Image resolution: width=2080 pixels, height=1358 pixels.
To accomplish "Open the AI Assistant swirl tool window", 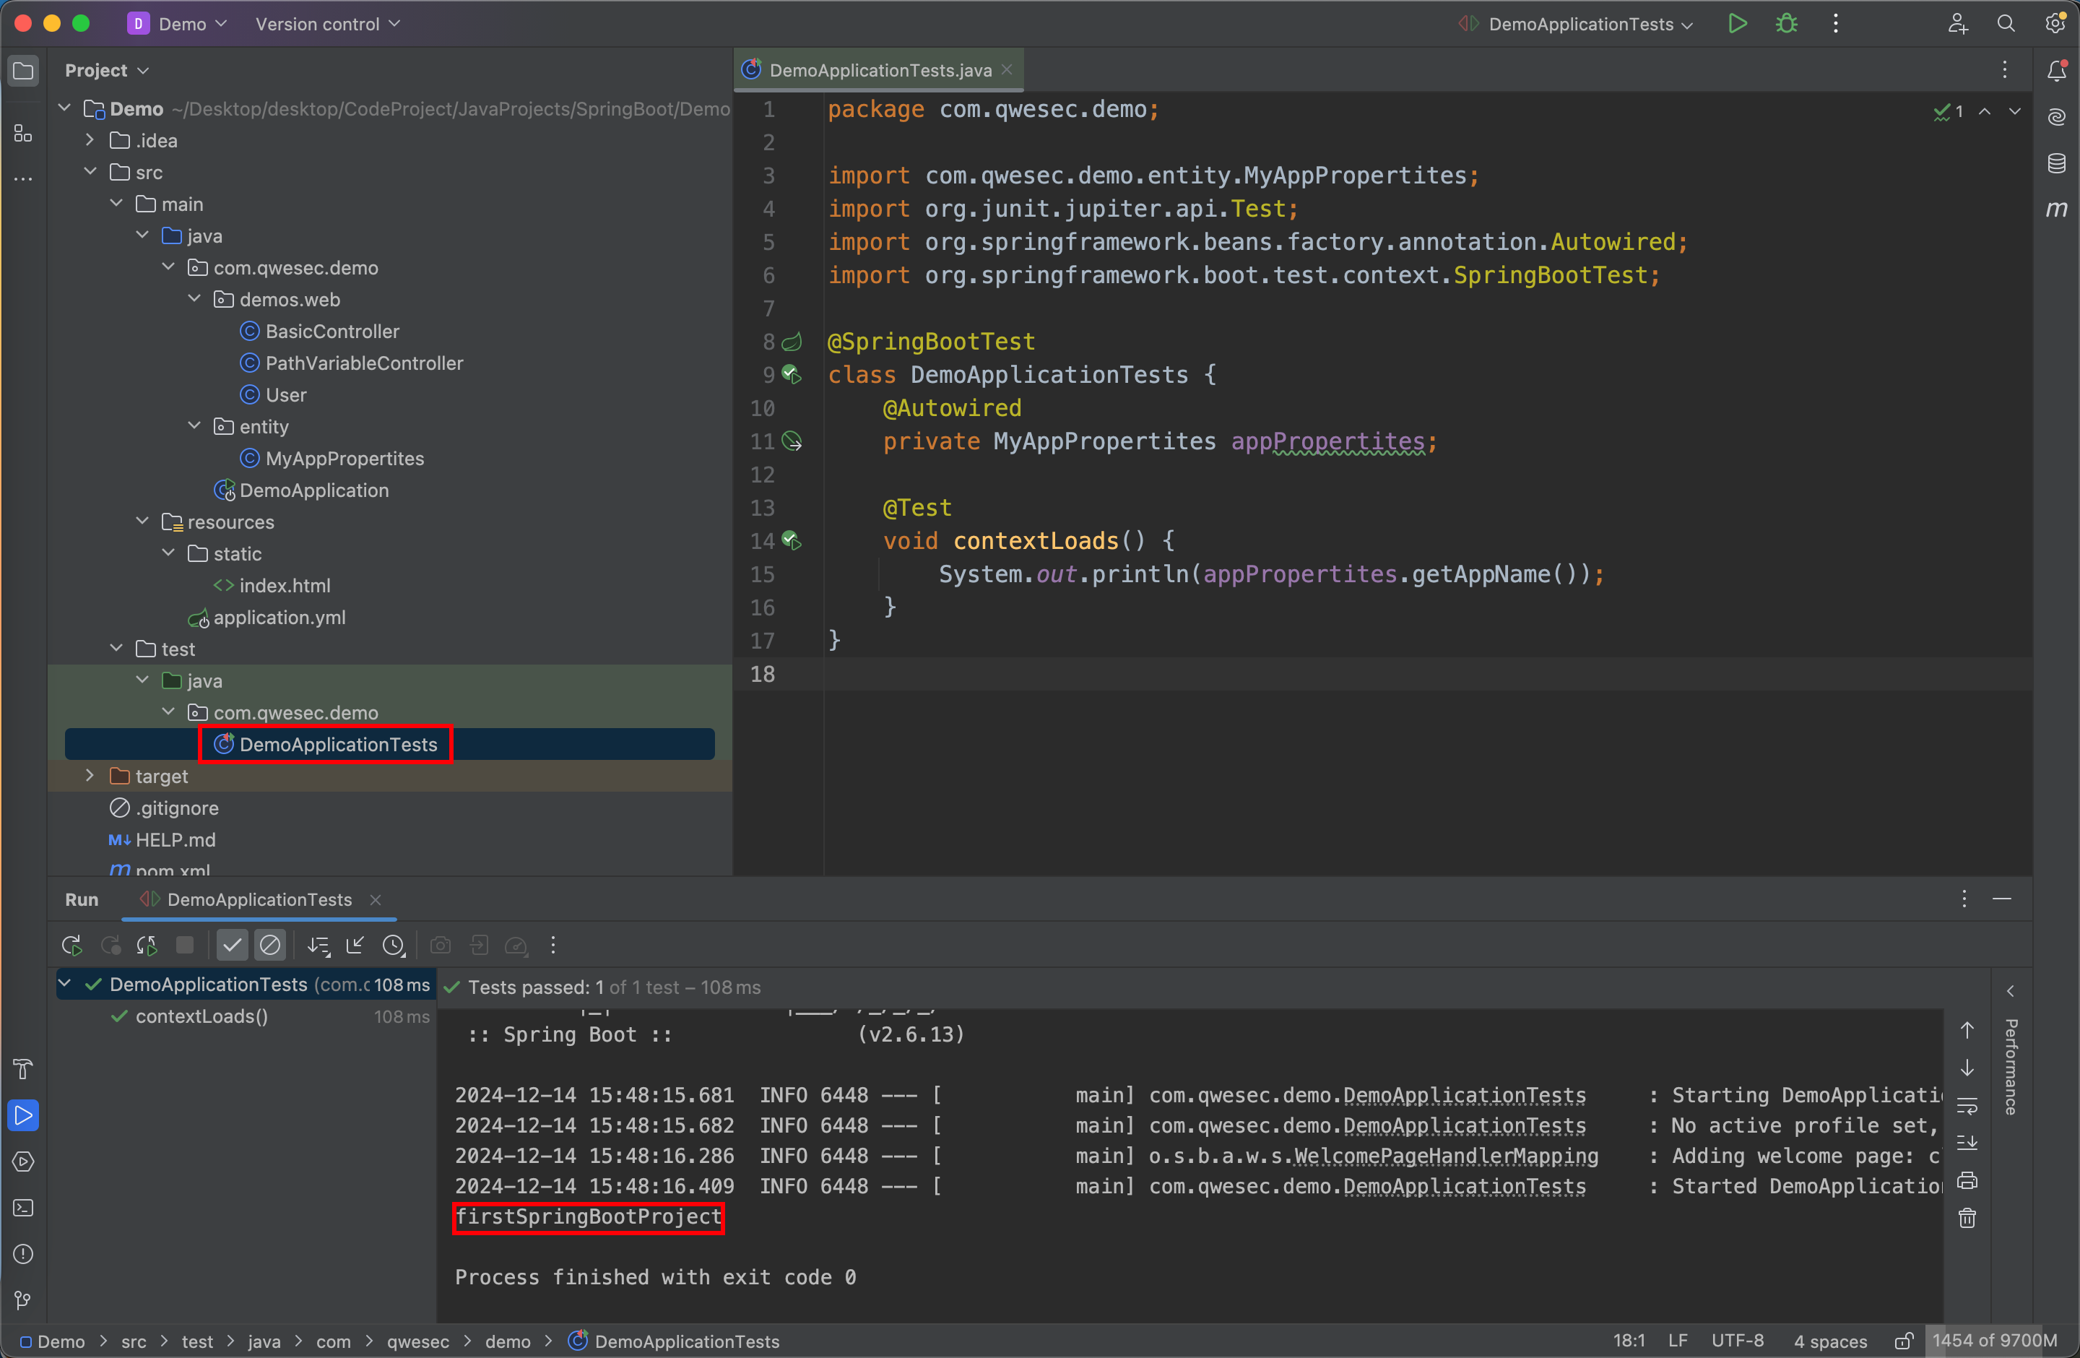I will click(2056, 117).
